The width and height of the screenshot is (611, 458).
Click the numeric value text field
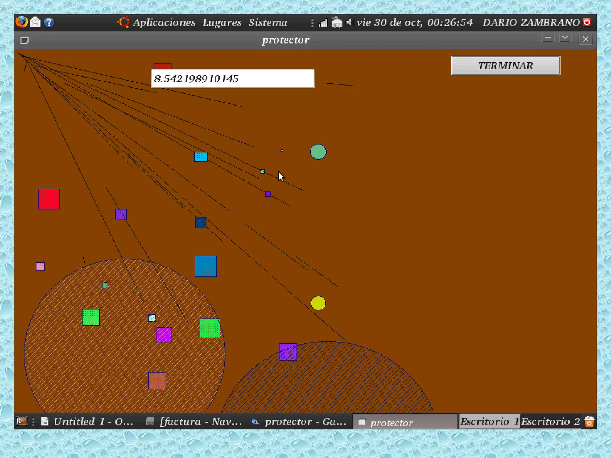pos(233,79)
